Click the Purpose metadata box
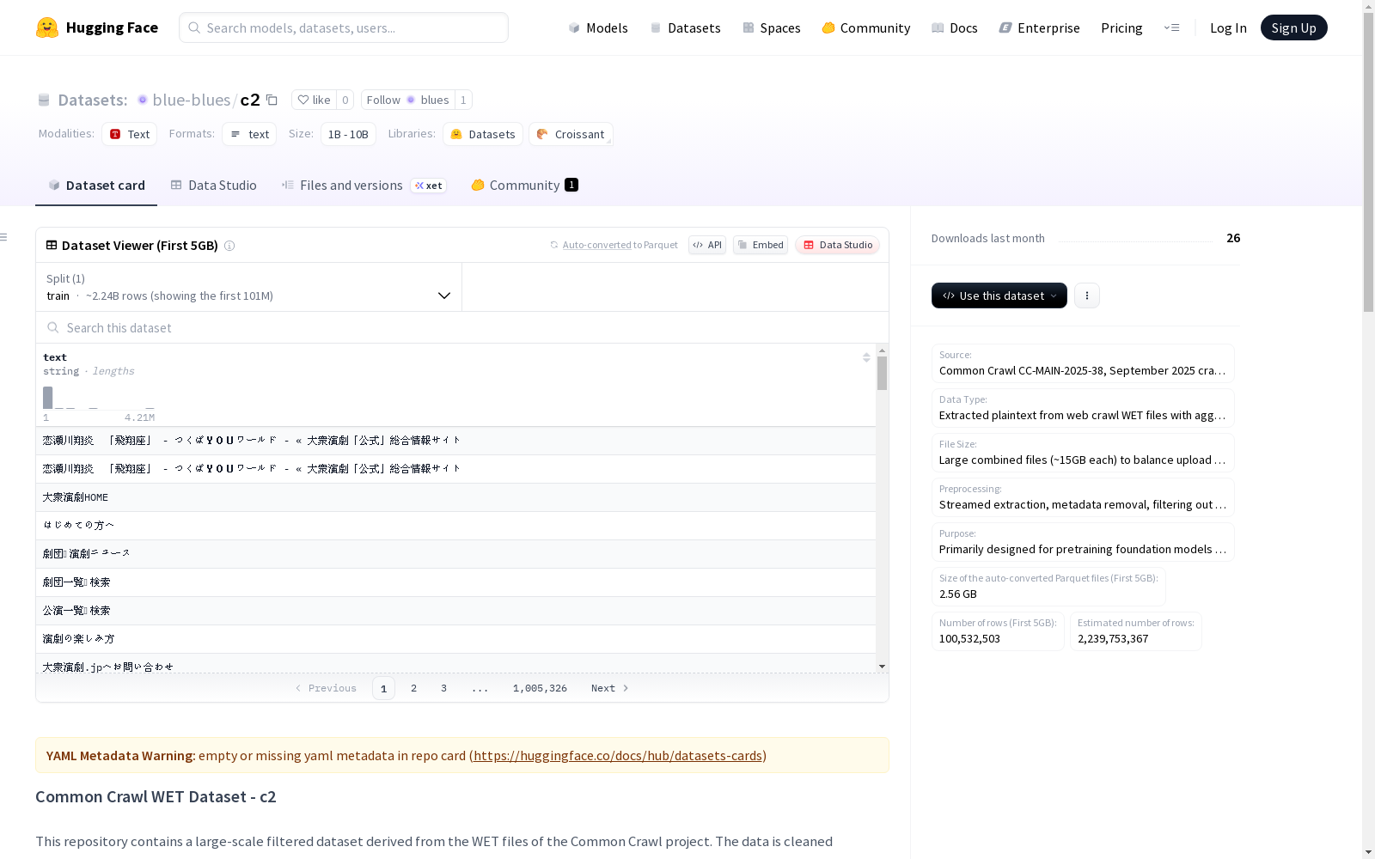The height and width of the screenshot is (859, 1375). coord(1083,542)
